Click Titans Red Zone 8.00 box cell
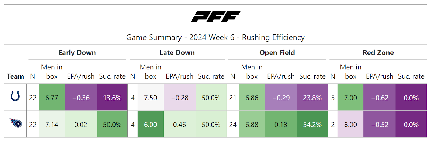Image resolution: width=431 pixels, height=142 pixels. click(x=350, y=125)
